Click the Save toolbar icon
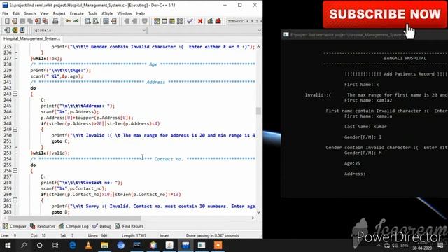 [x=22, y=21]
